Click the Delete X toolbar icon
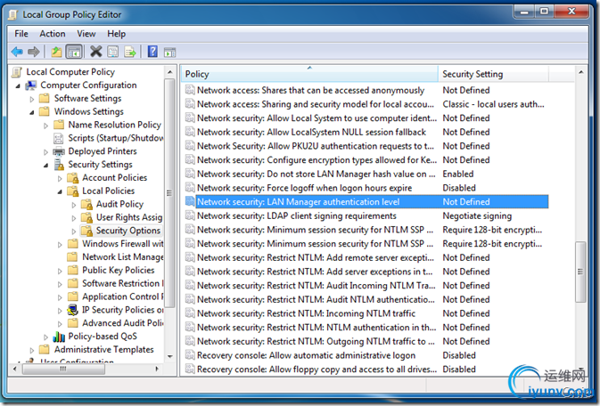Viewport: 600px width, 406px height. coord(95,52)
